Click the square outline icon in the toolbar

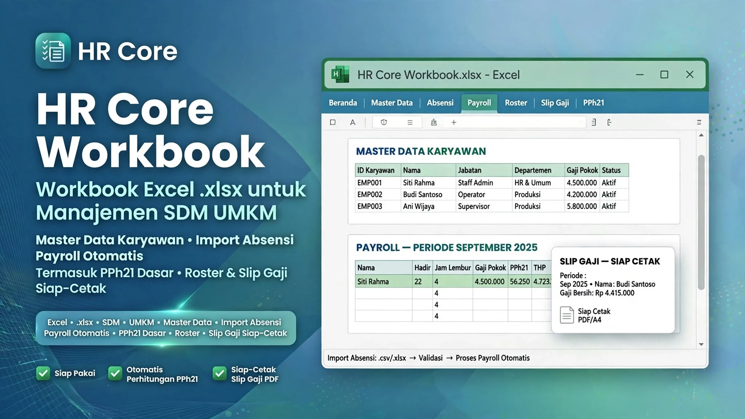[x=332, y=122]
